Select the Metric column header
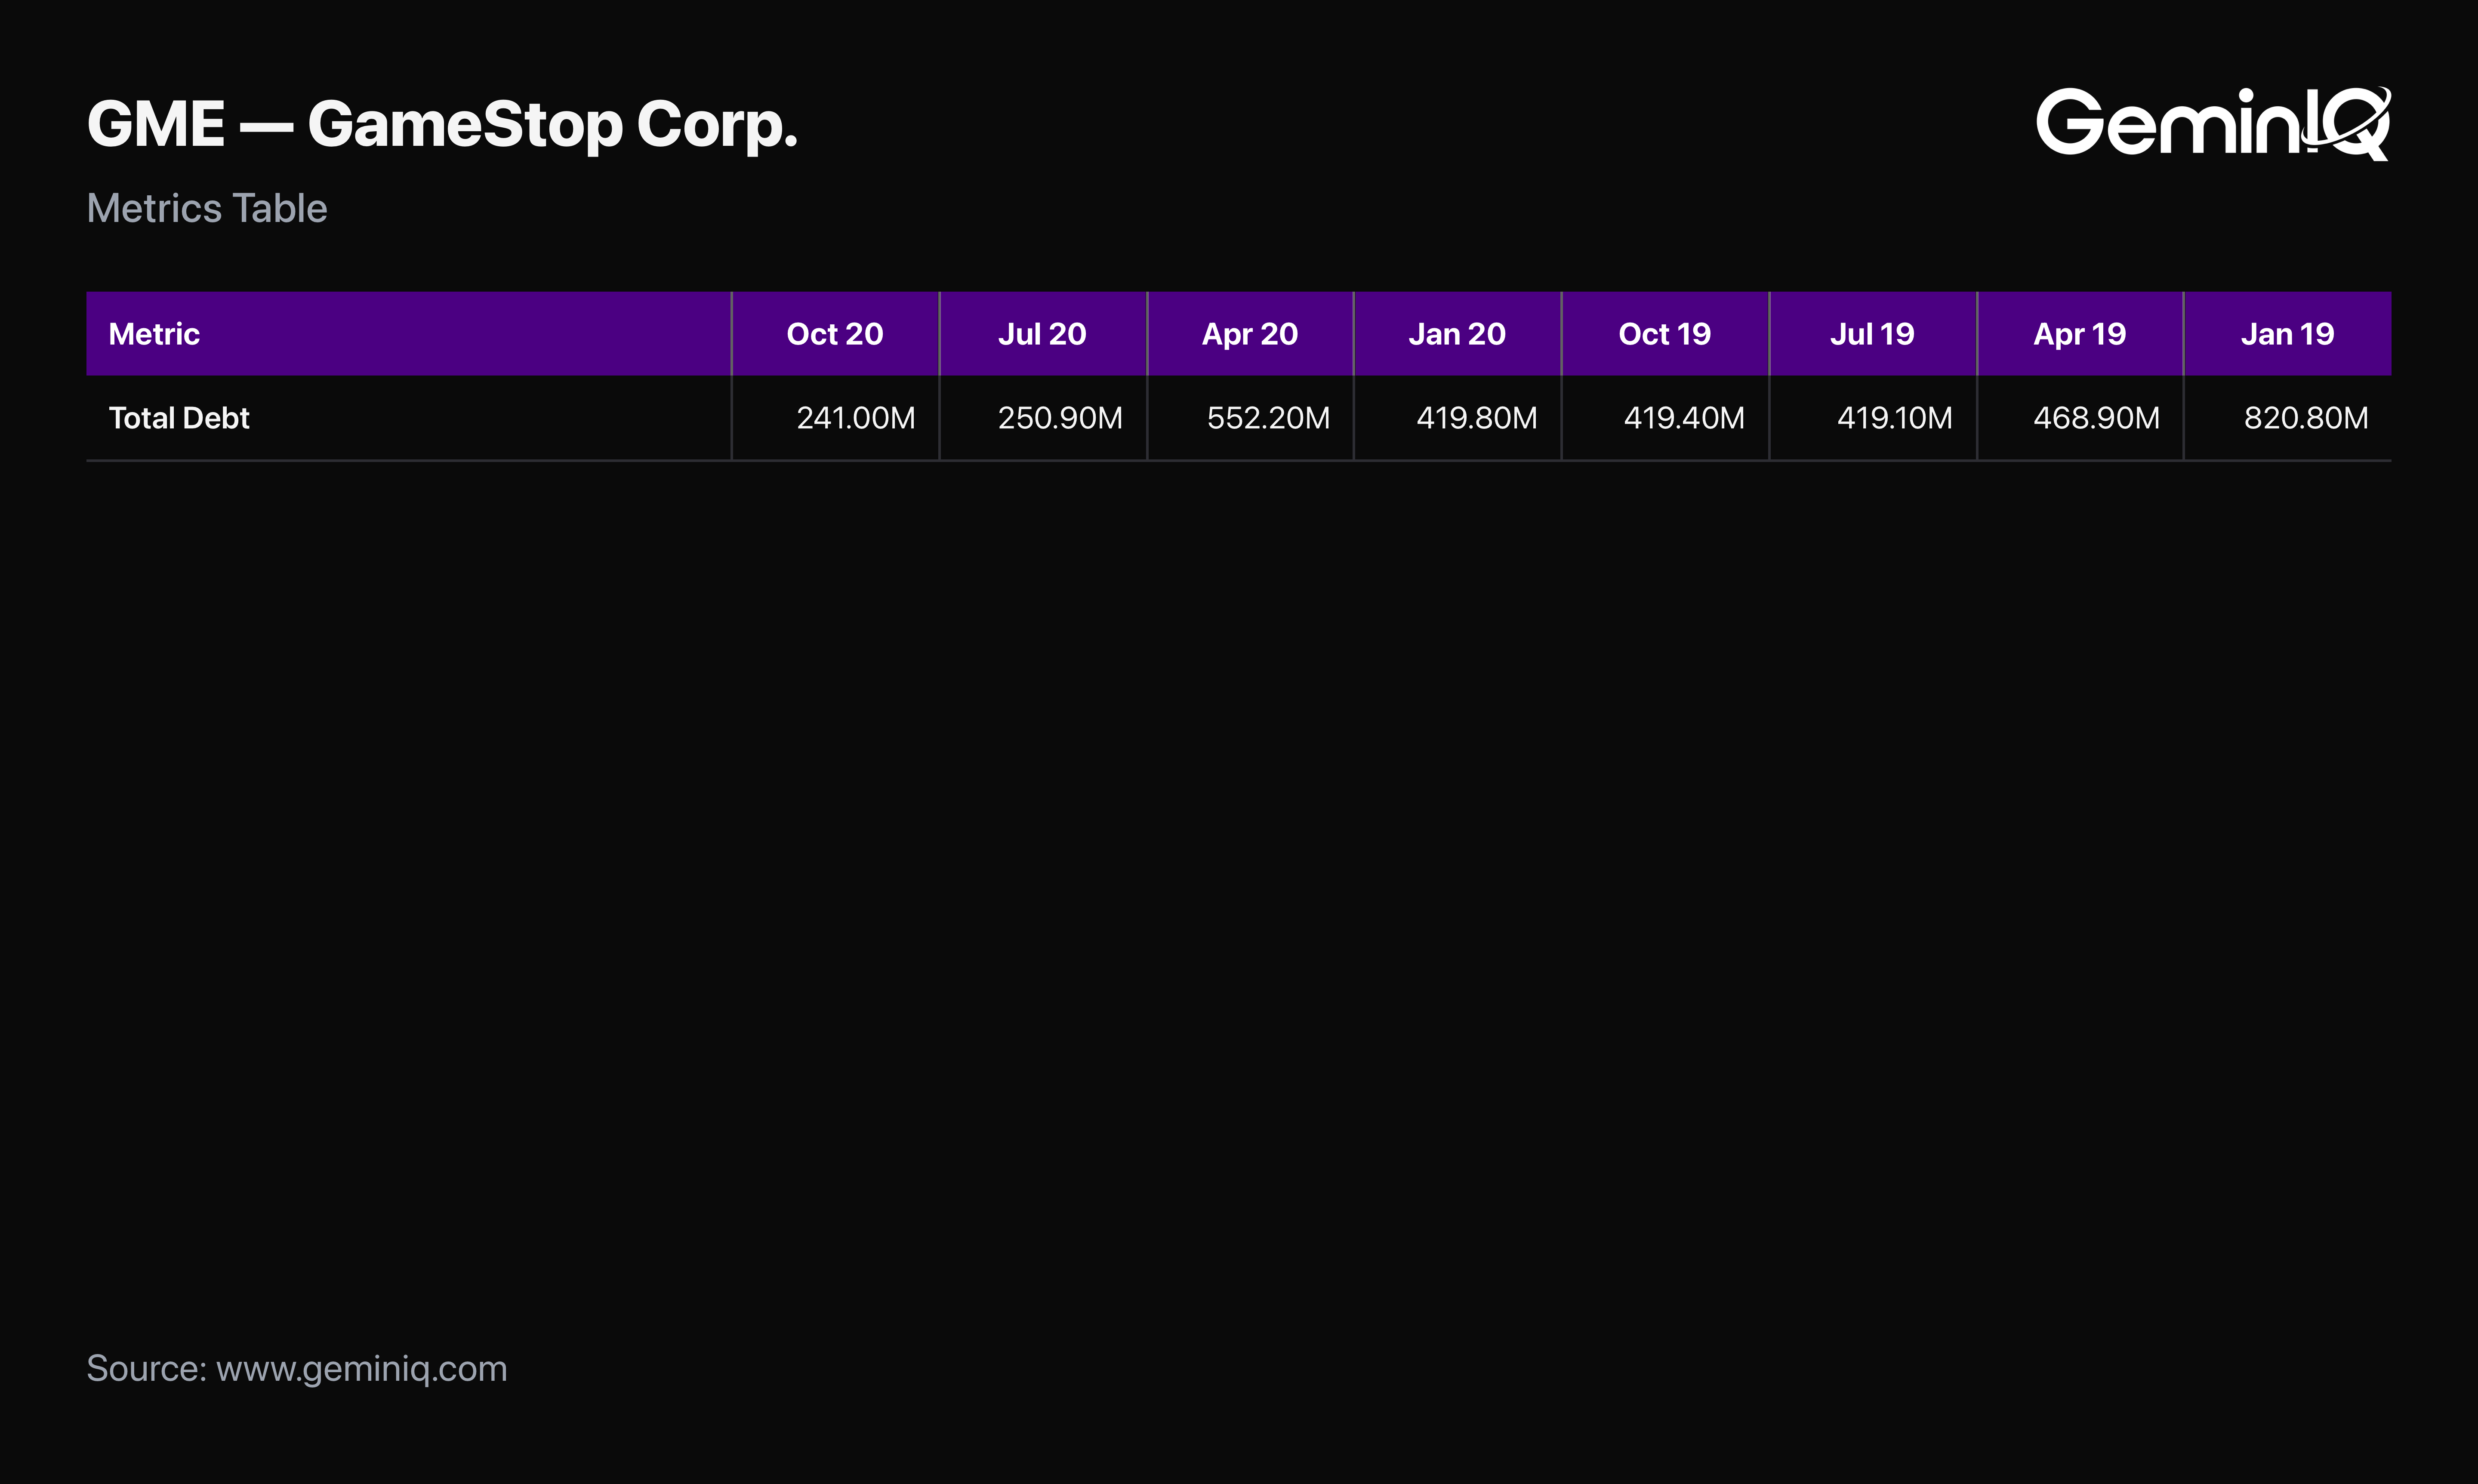 [x=409, y=334]
